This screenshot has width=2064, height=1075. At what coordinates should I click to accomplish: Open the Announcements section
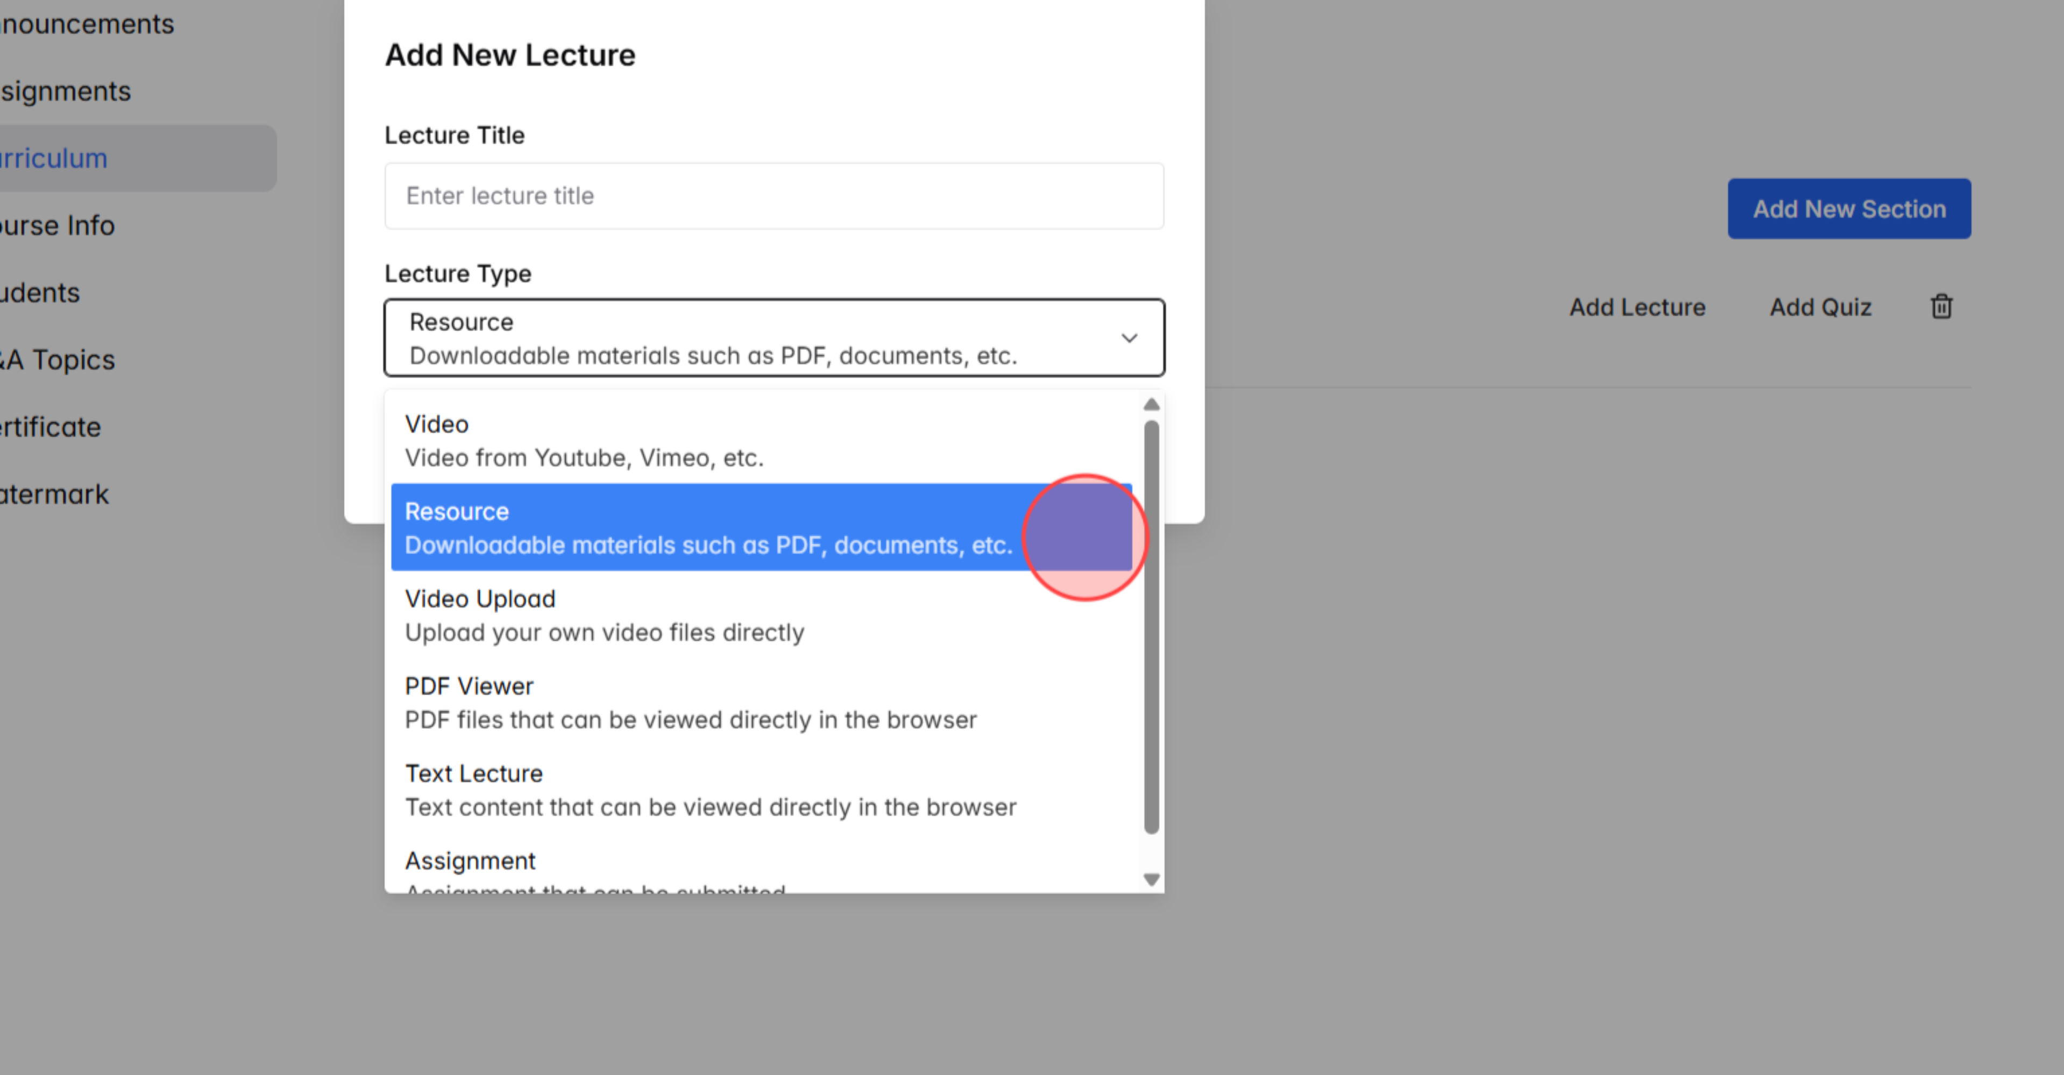click(x=86, y=23)
